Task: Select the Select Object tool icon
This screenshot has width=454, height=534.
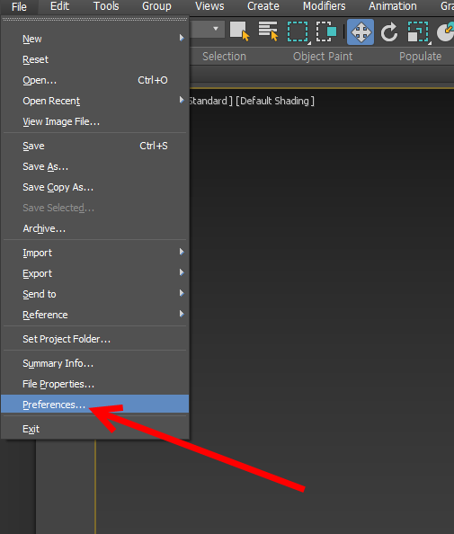Action: (240, 31)
